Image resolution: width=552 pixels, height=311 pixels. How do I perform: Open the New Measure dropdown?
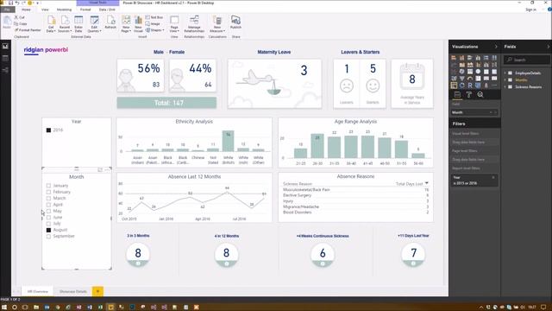(x=216, y=29)
